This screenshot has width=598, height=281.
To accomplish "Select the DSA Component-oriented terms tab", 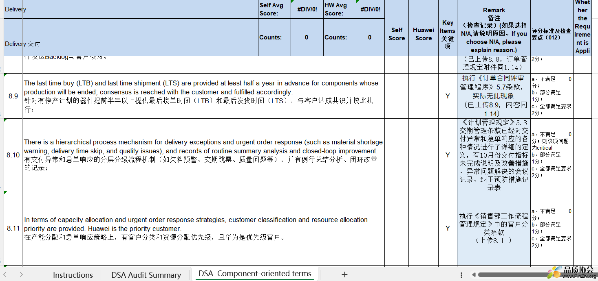I will 255,274.
